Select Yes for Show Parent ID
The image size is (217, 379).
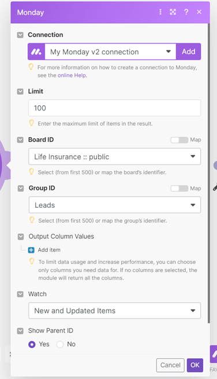point(32,344)
